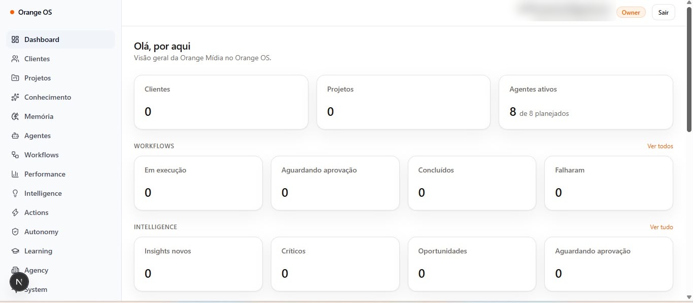Go to the Performance page
The height and width of the screenshot is (303, 693).
60,174
